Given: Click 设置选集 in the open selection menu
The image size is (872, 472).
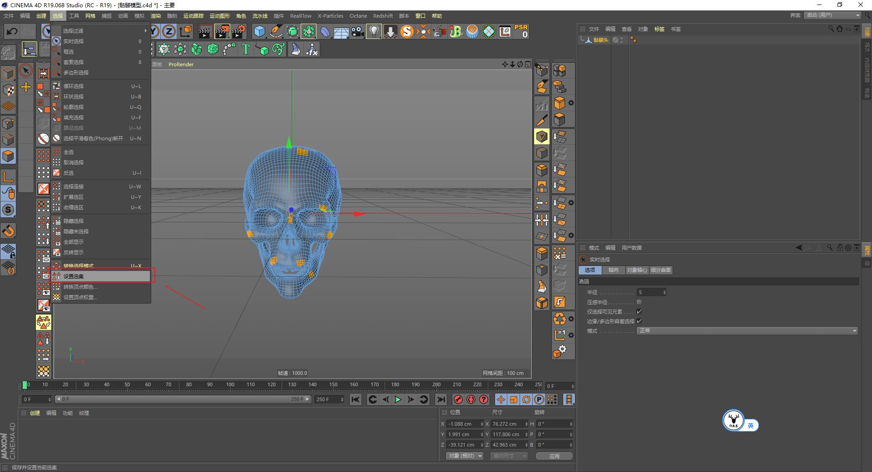Looking at the screenshot, I should tap(75, 276).
